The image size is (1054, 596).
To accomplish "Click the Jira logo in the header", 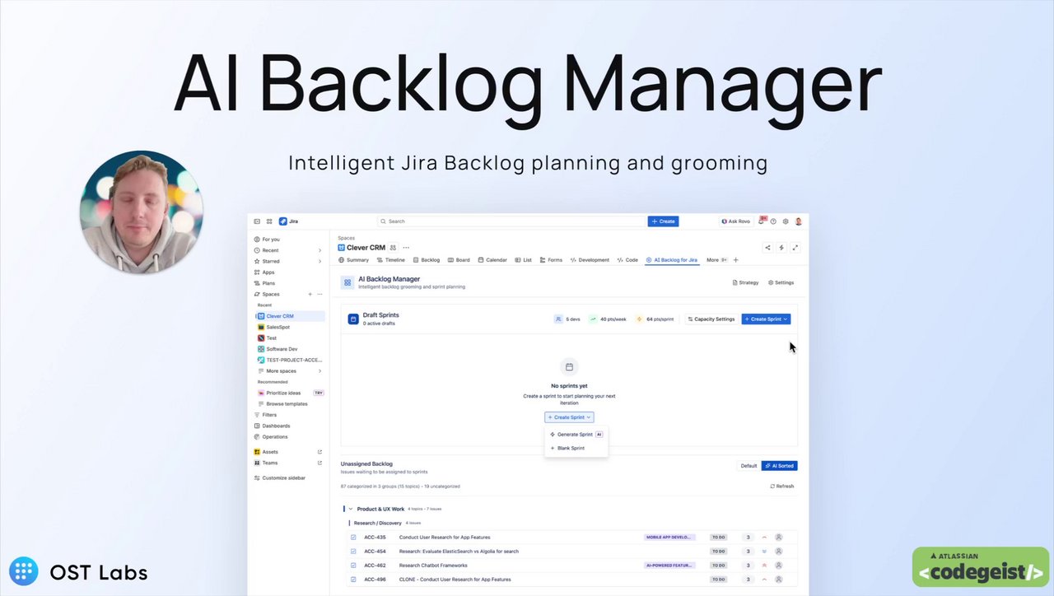I will [x=288, y=221].
